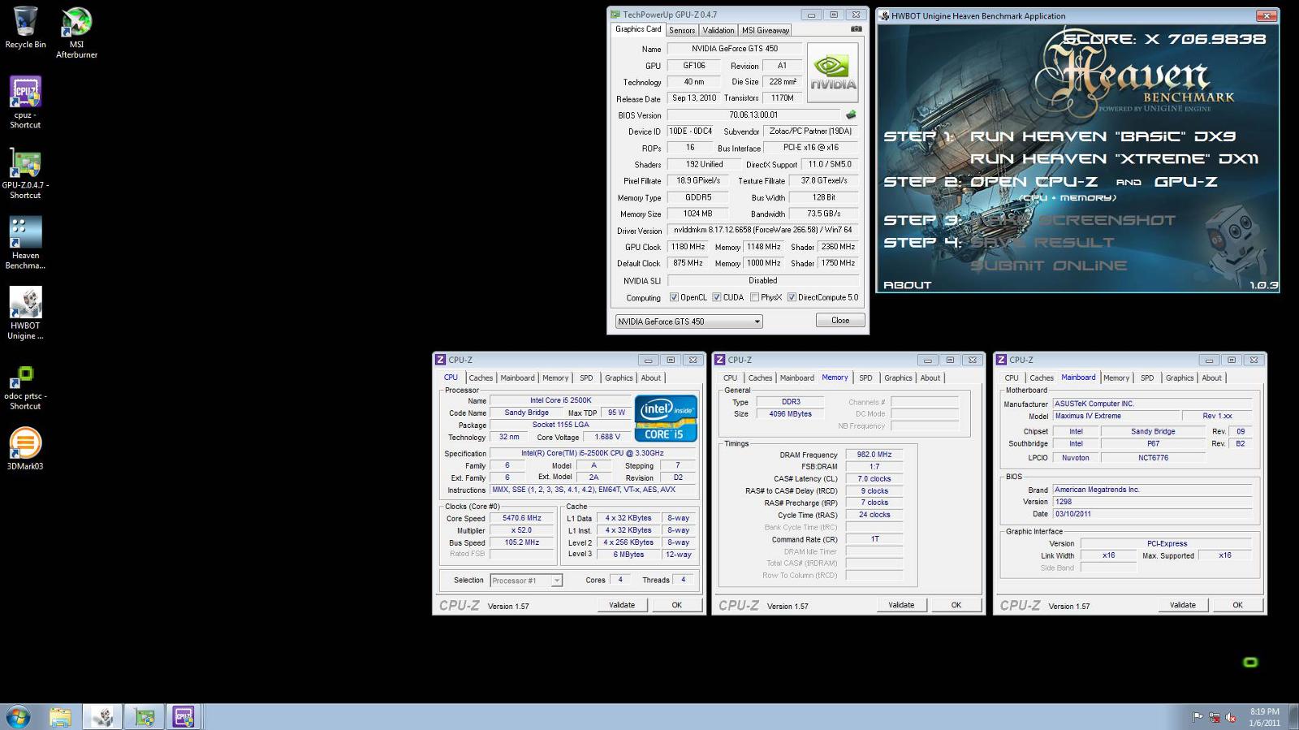Click OPEN CPU-Z in HWBOT Heaven

(1034, 182)
